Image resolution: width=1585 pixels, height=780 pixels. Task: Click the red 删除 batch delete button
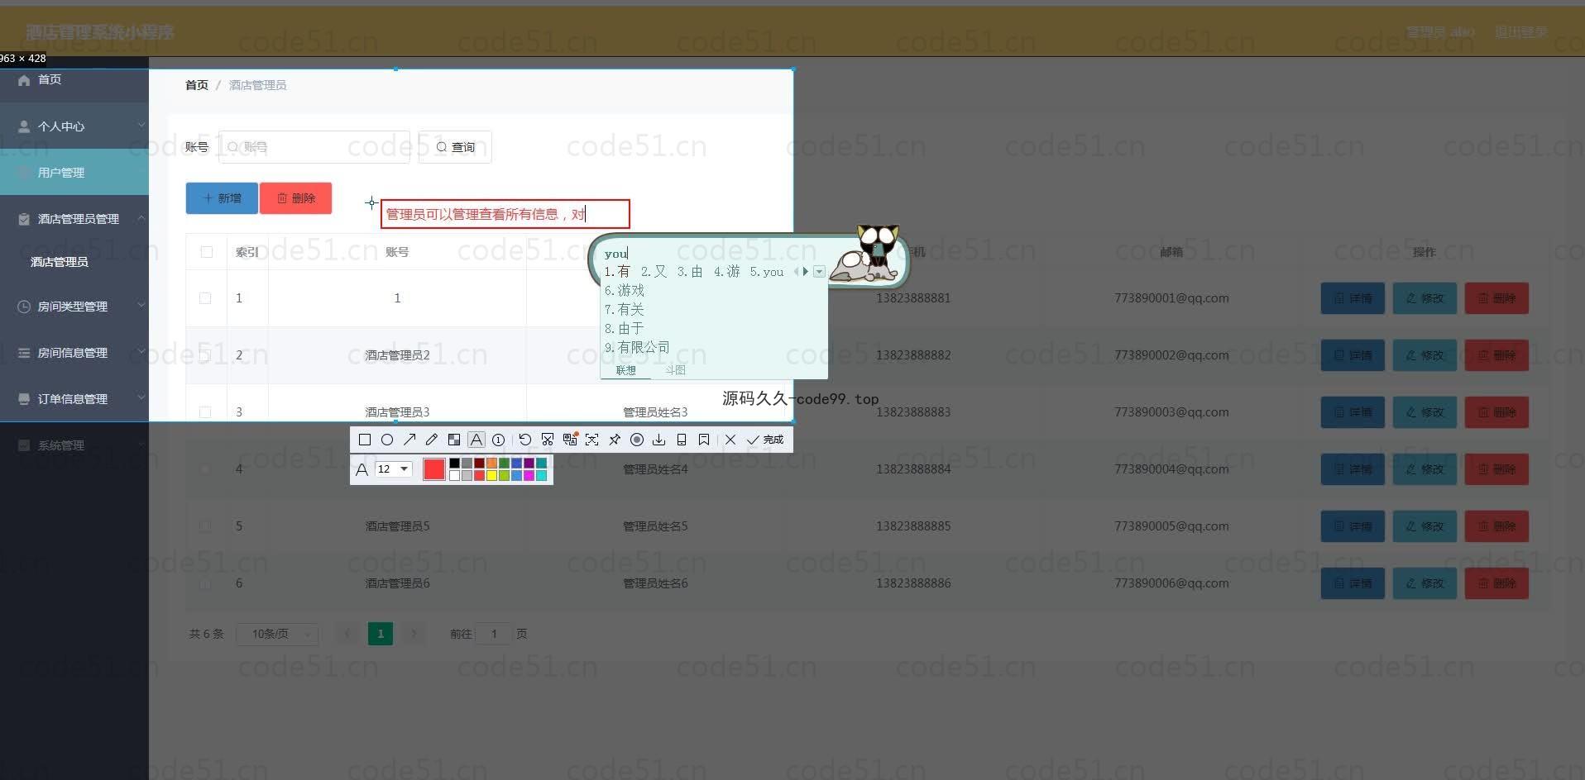coord(295,198)
